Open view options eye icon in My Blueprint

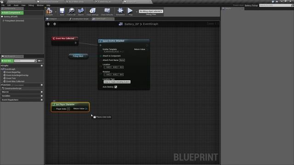pos(39,61)
